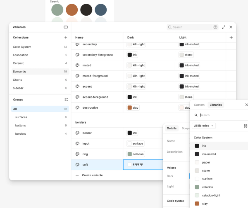Pick the celadon library color

219,187
